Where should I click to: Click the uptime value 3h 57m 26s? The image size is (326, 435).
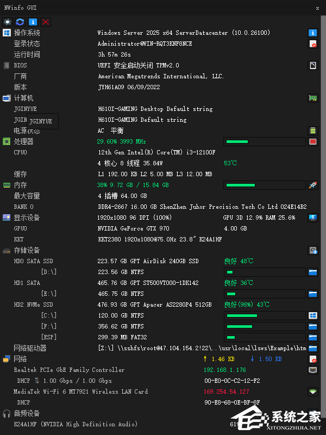point(114,54)
